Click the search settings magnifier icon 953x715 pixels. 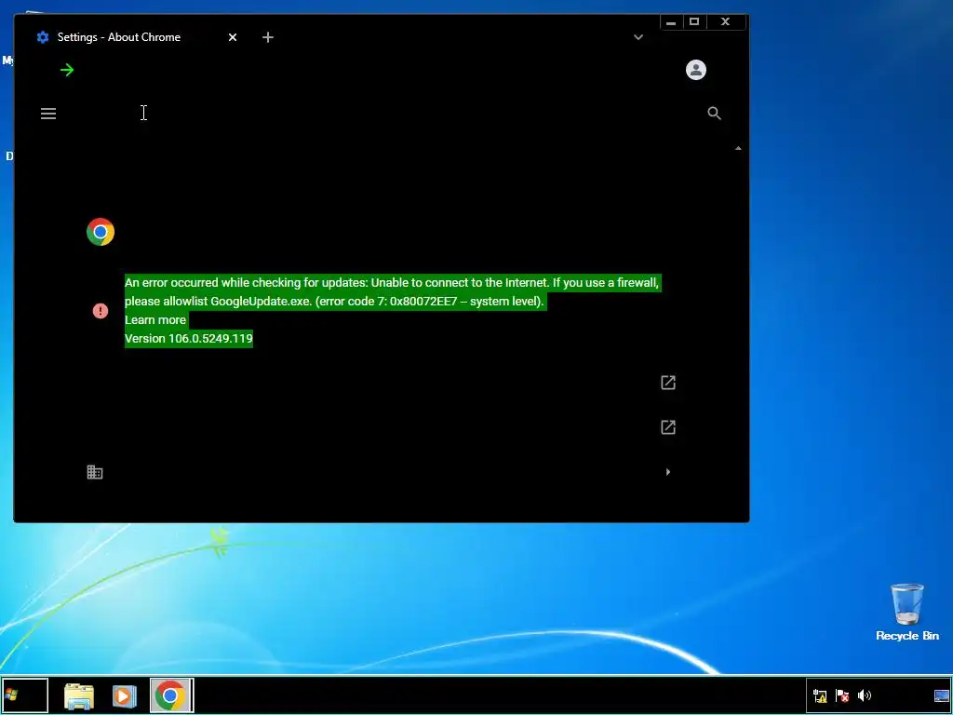point(714,113)
